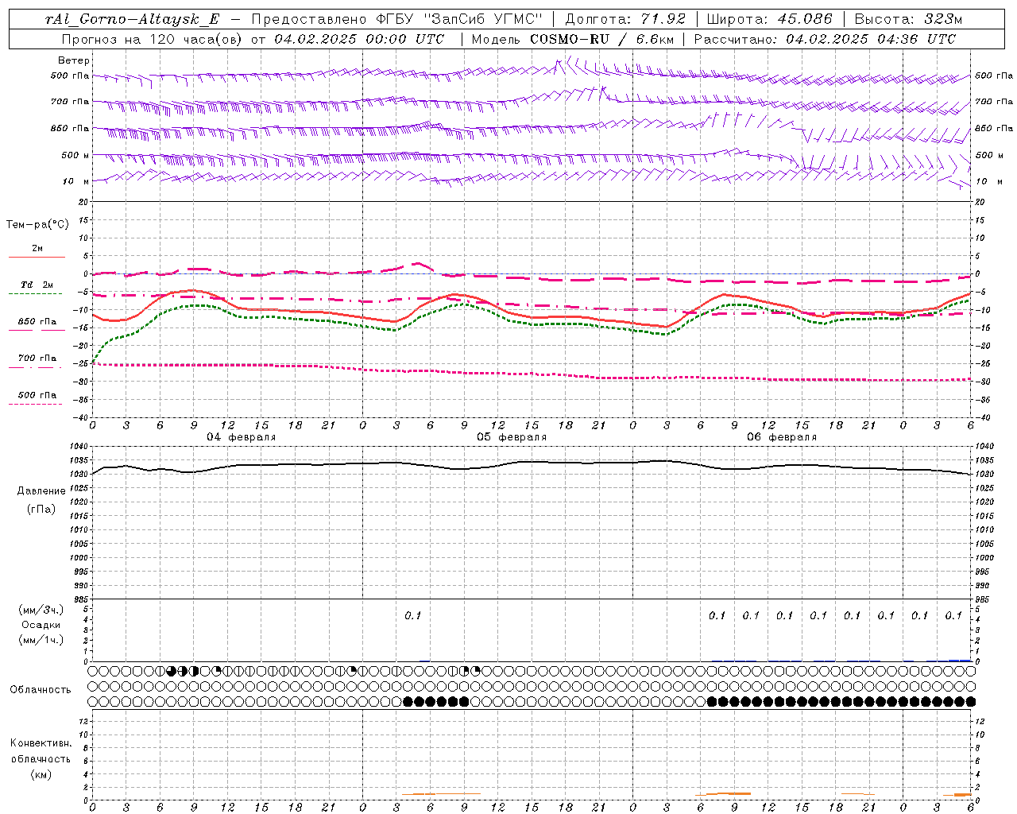Click the 06 февраля date label
This screenshot has height=814, width=1017.
pos(782,437)
